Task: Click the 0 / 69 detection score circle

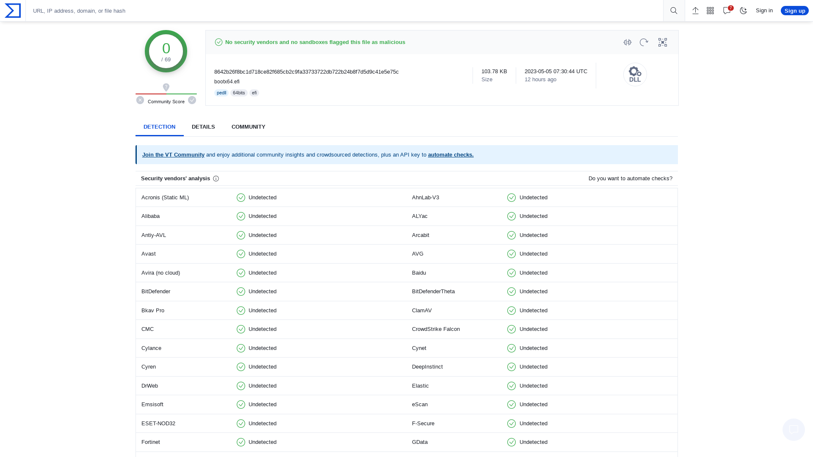Action: [x=166, y=51]
